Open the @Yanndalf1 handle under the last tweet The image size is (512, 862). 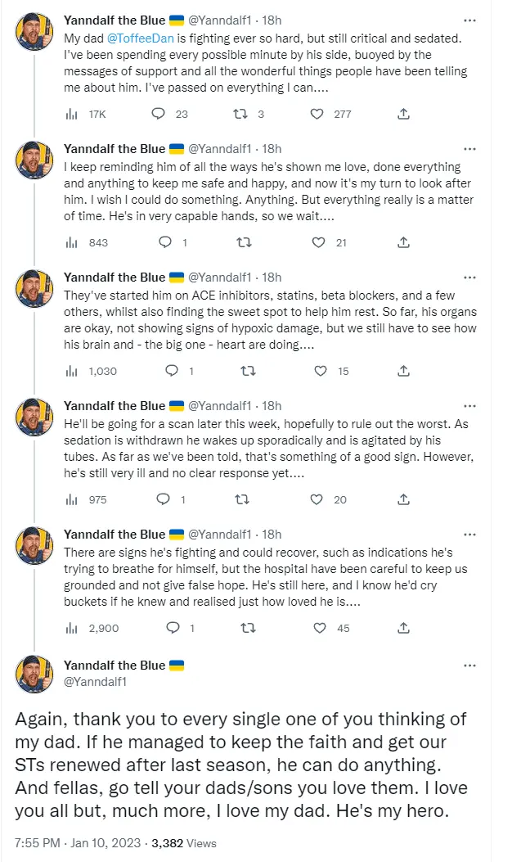(x=96, y=681)
